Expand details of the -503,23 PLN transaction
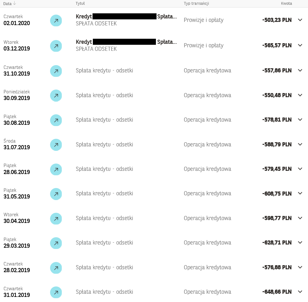This screenshot has height=302, width=308. pyautogui.click(x=300, y=20)
